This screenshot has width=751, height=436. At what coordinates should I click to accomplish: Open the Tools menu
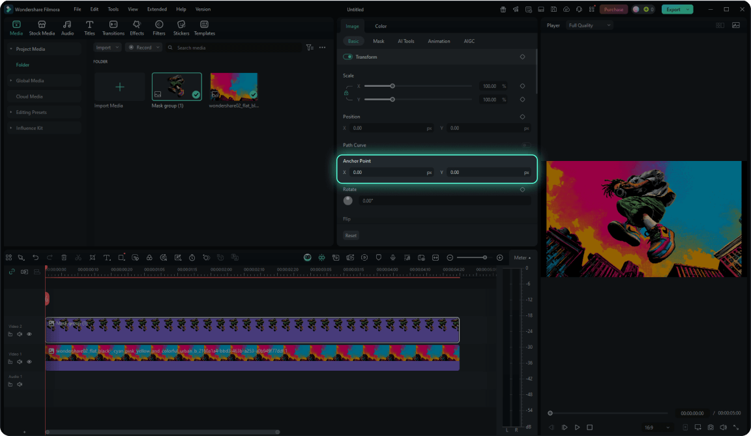tap(113, 9)
